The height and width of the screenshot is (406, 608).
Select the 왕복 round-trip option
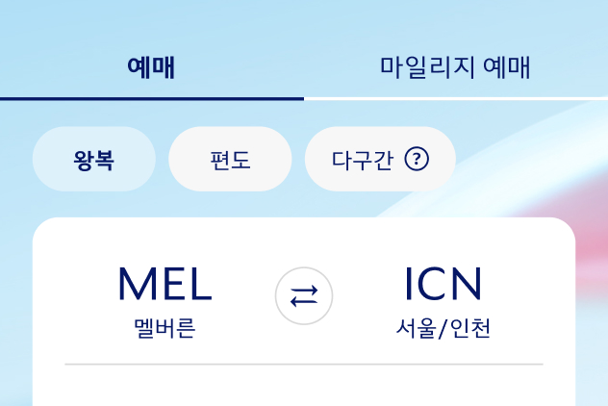pyautogui.click(x=94, y=159)
